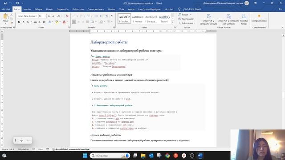285x160 pixels.
Task: Switch to the Referencias tab
Action: [78, 9]
